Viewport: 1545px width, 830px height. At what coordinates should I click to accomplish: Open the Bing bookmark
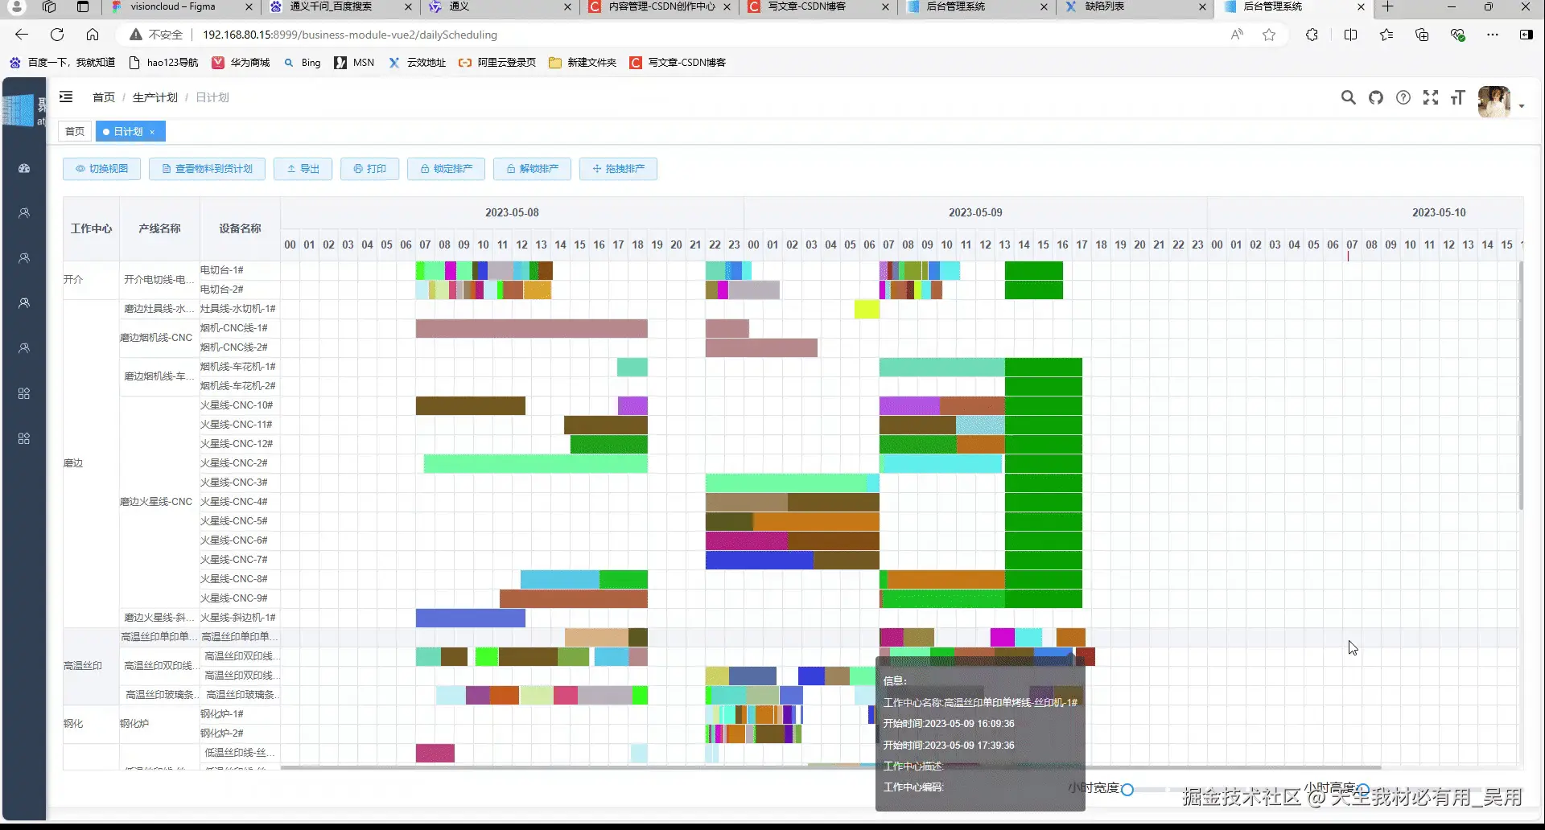[x=303, y=62]
